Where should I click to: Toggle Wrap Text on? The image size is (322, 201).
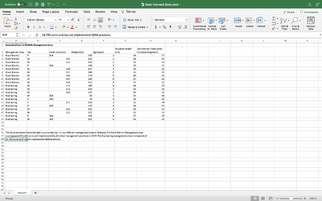[131, 19]
